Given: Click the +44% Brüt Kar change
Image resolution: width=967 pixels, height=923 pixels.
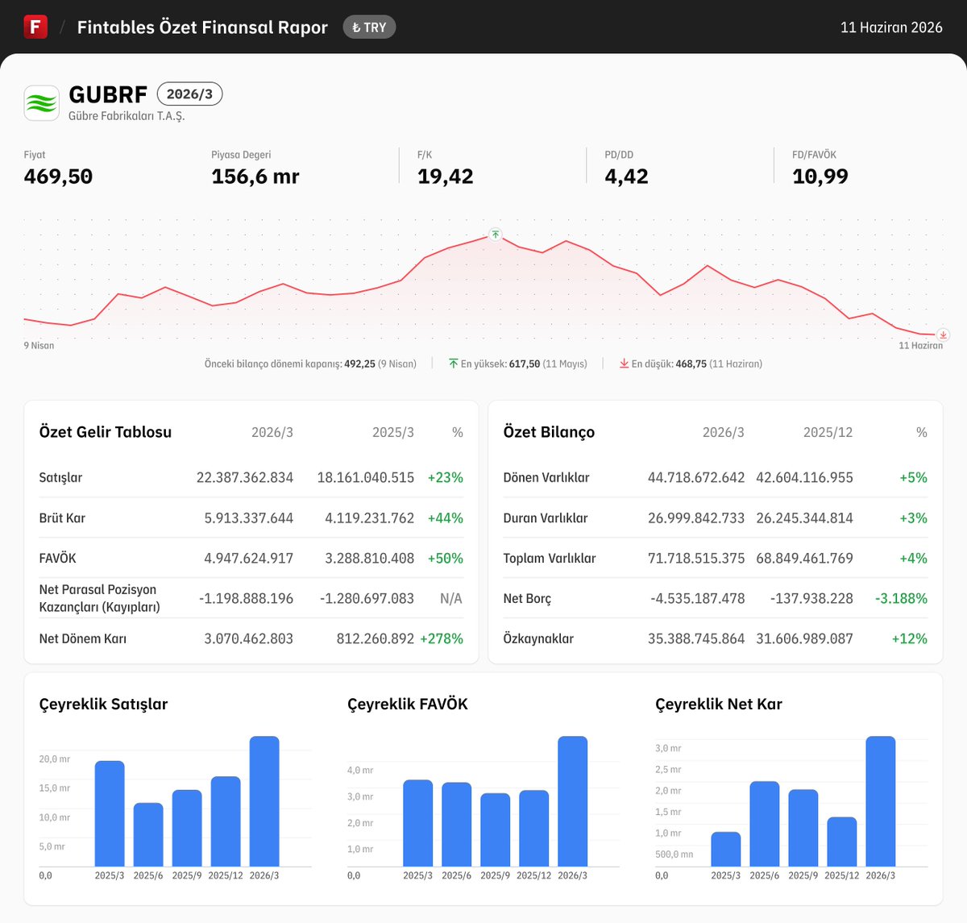Looking at the screenshot, I should click(x=446, y=518).
